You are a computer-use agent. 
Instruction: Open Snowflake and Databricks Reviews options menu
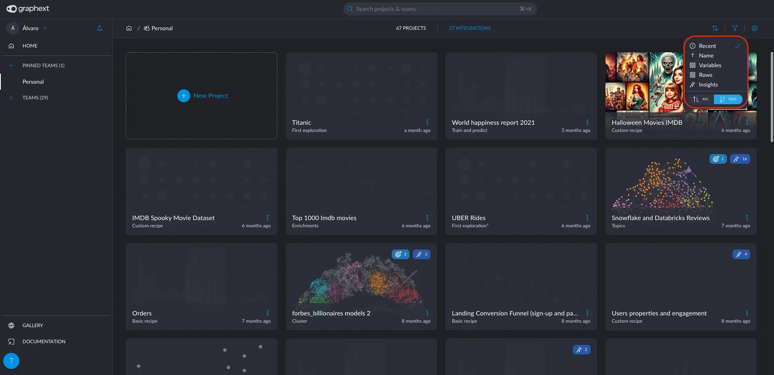tap(747, 218)
